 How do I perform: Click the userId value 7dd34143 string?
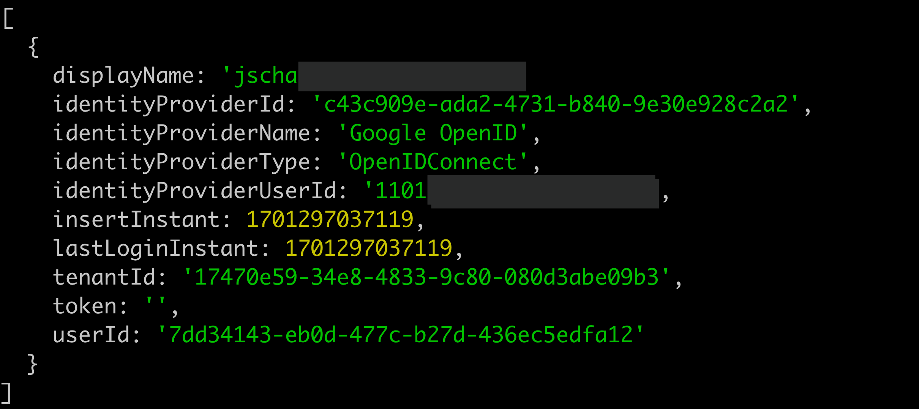pos(400,335)
